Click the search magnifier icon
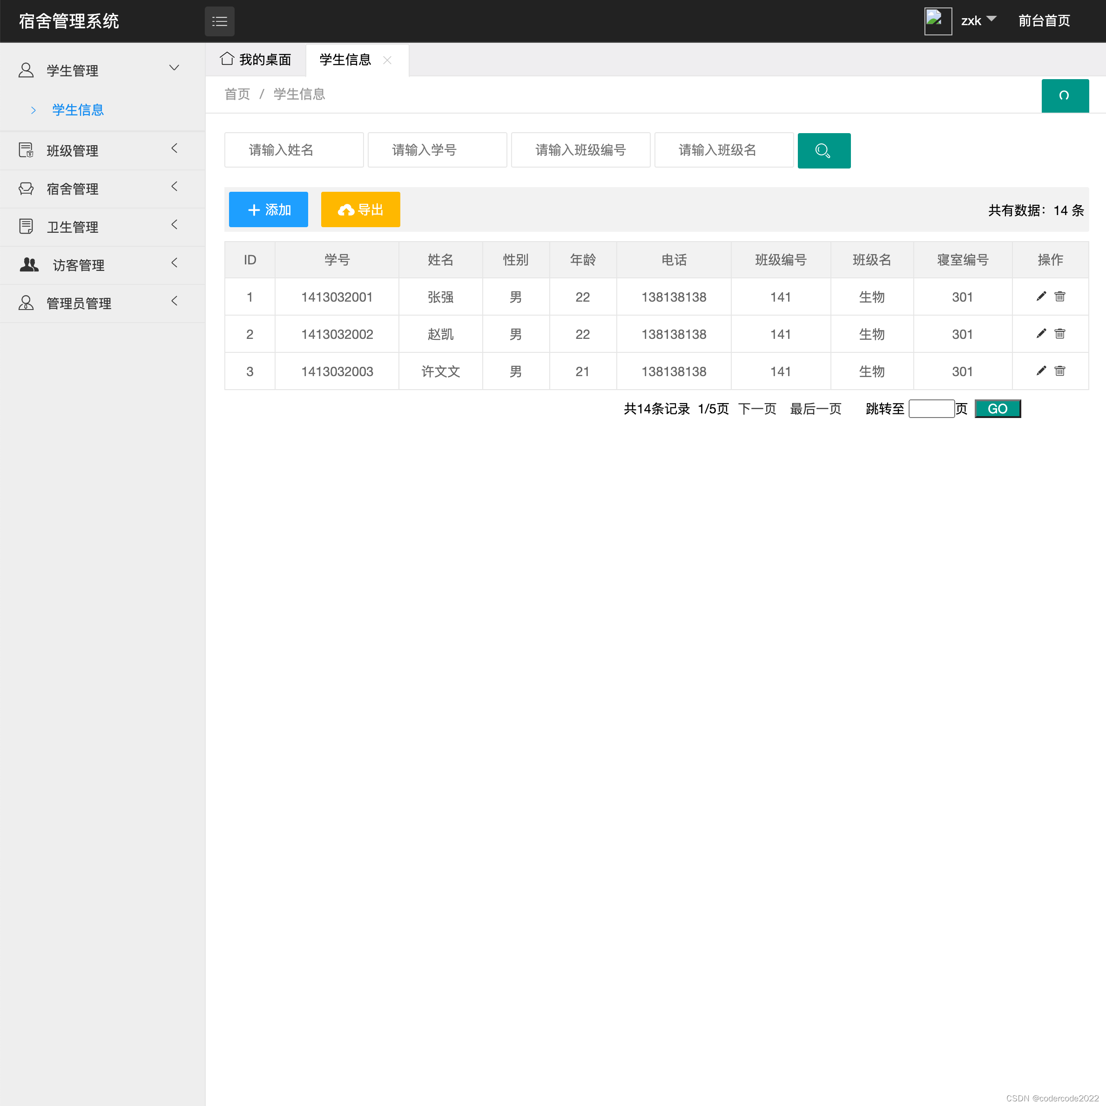Viewport: 1106px width, 1106px height. coord(824,150)
